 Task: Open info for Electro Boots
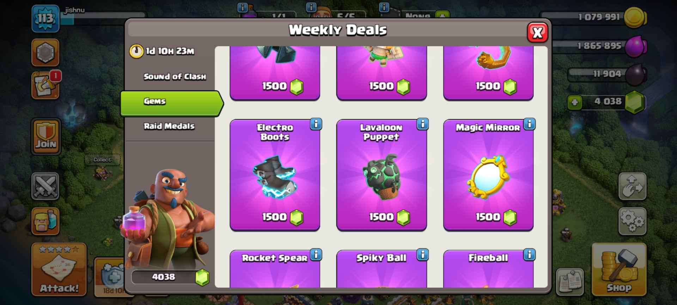coord(316,124)
